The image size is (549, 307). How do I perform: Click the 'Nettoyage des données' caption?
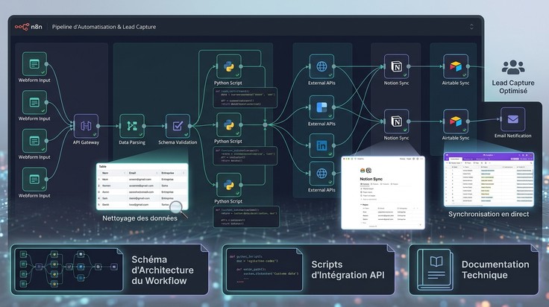(x=139, y=218)
